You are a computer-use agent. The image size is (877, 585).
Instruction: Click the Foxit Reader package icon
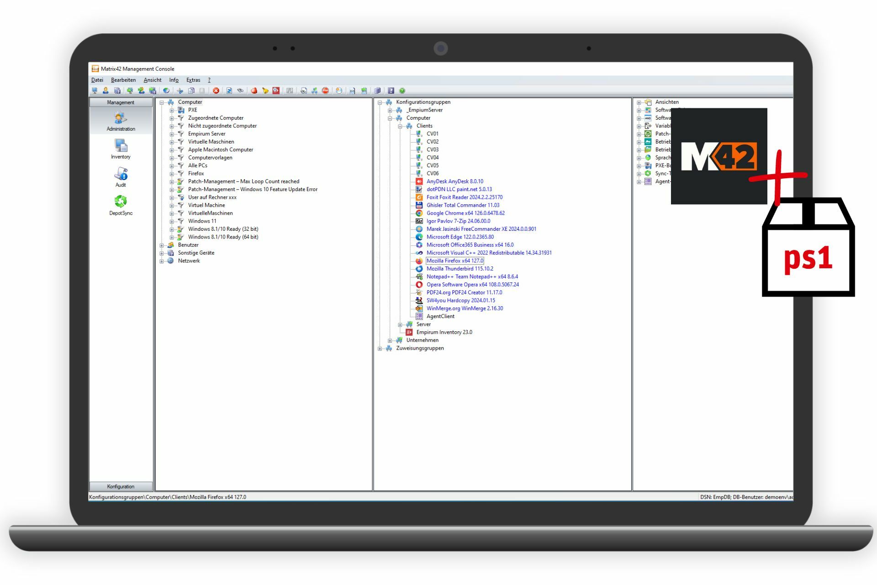click(419, 197)
